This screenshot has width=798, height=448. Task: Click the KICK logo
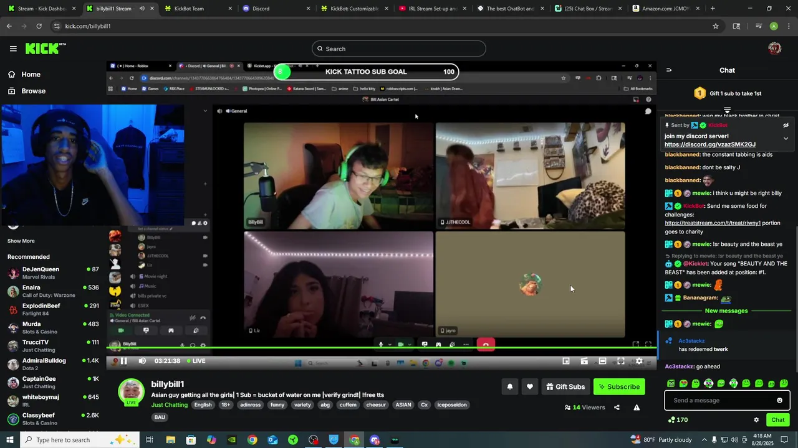45,49
